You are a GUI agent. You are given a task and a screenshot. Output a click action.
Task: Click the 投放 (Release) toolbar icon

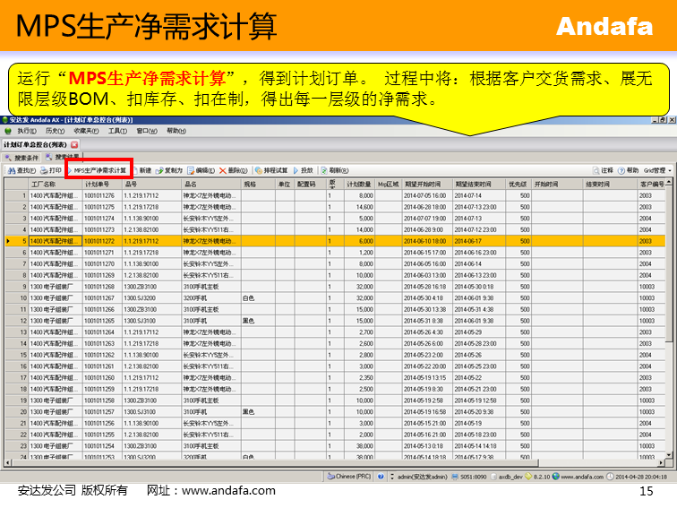point(304,170)
